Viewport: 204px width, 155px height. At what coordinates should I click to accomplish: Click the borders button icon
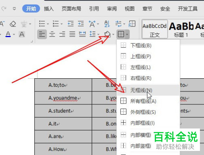coord(121,34)
